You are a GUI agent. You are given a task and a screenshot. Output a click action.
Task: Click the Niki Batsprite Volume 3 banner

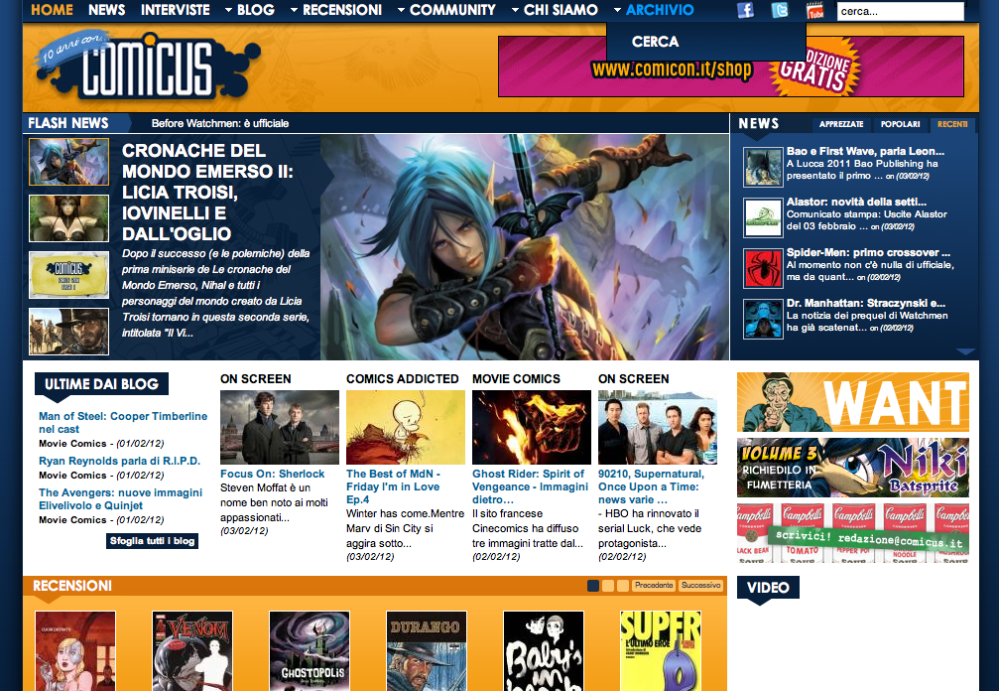(x=853, y=468)
